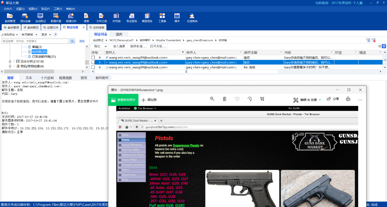
Task: Rotate the photo in the Photos window
Action: [x=249, y=99]
